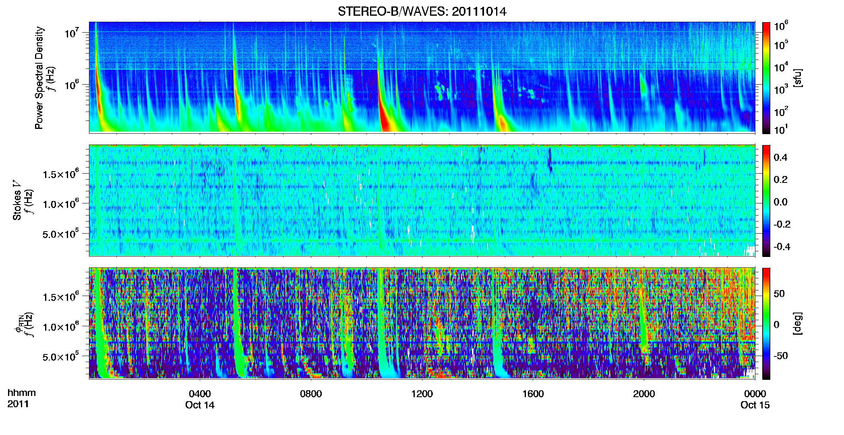
Task: Click the 10^2 tick on the sfu colorbar
Action: coord(781,112)
